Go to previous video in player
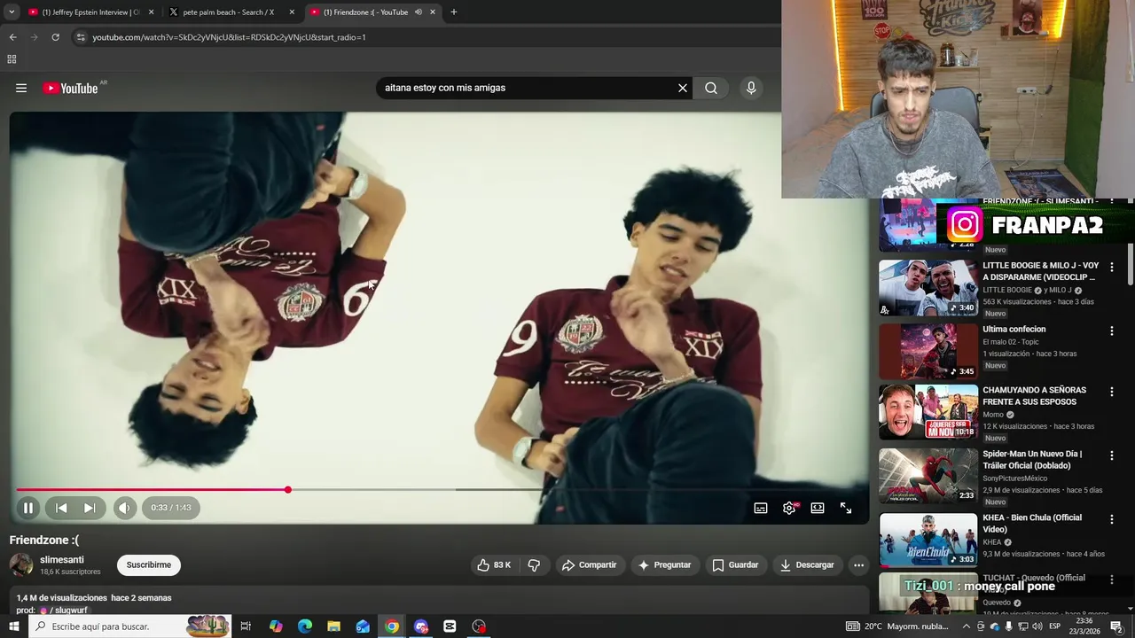The image size is (1135, 638). tap(61, 508)
